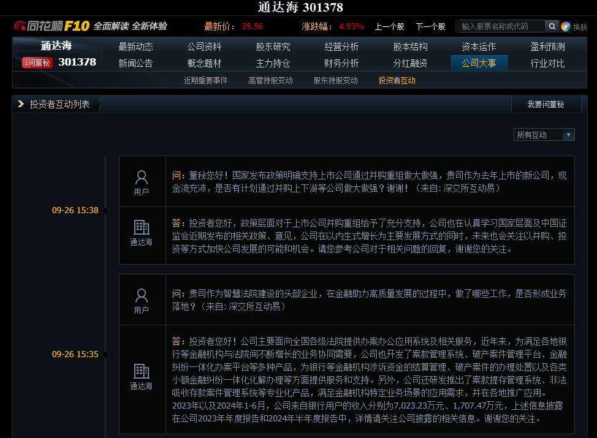Click the page title 通达海 301378

(301, 7)
